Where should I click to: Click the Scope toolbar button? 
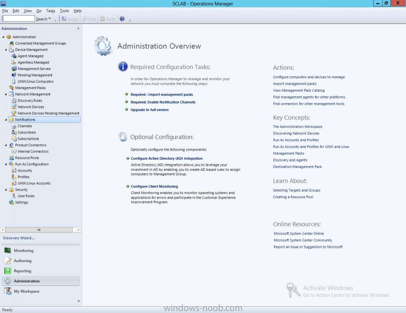point(70,19)
